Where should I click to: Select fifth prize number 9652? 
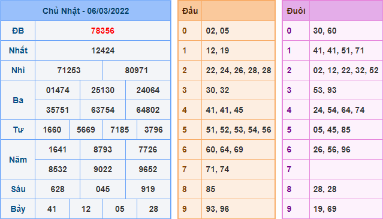coord(148,169)
